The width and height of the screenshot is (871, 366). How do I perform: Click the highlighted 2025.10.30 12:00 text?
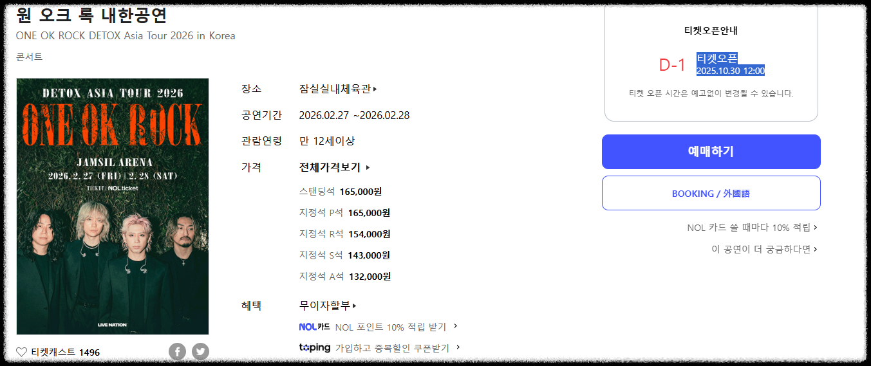pyautogui.click(x=731, y=71)
